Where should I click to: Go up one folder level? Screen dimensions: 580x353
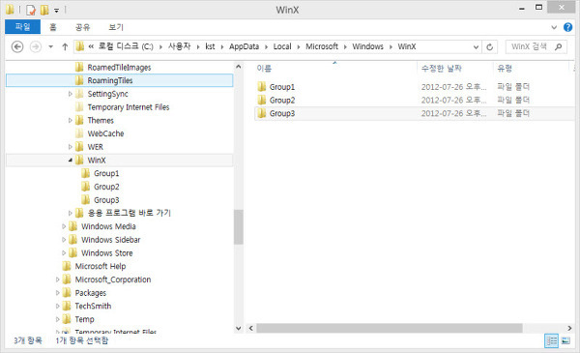click(65, 46)
